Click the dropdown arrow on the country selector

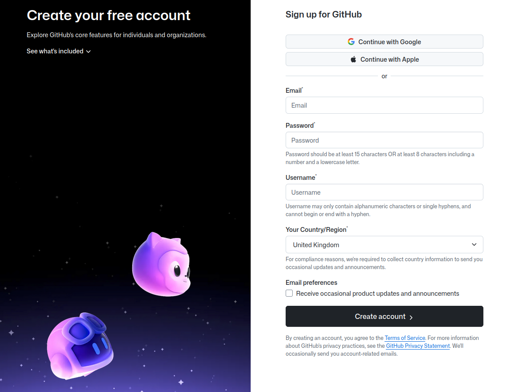474,245
